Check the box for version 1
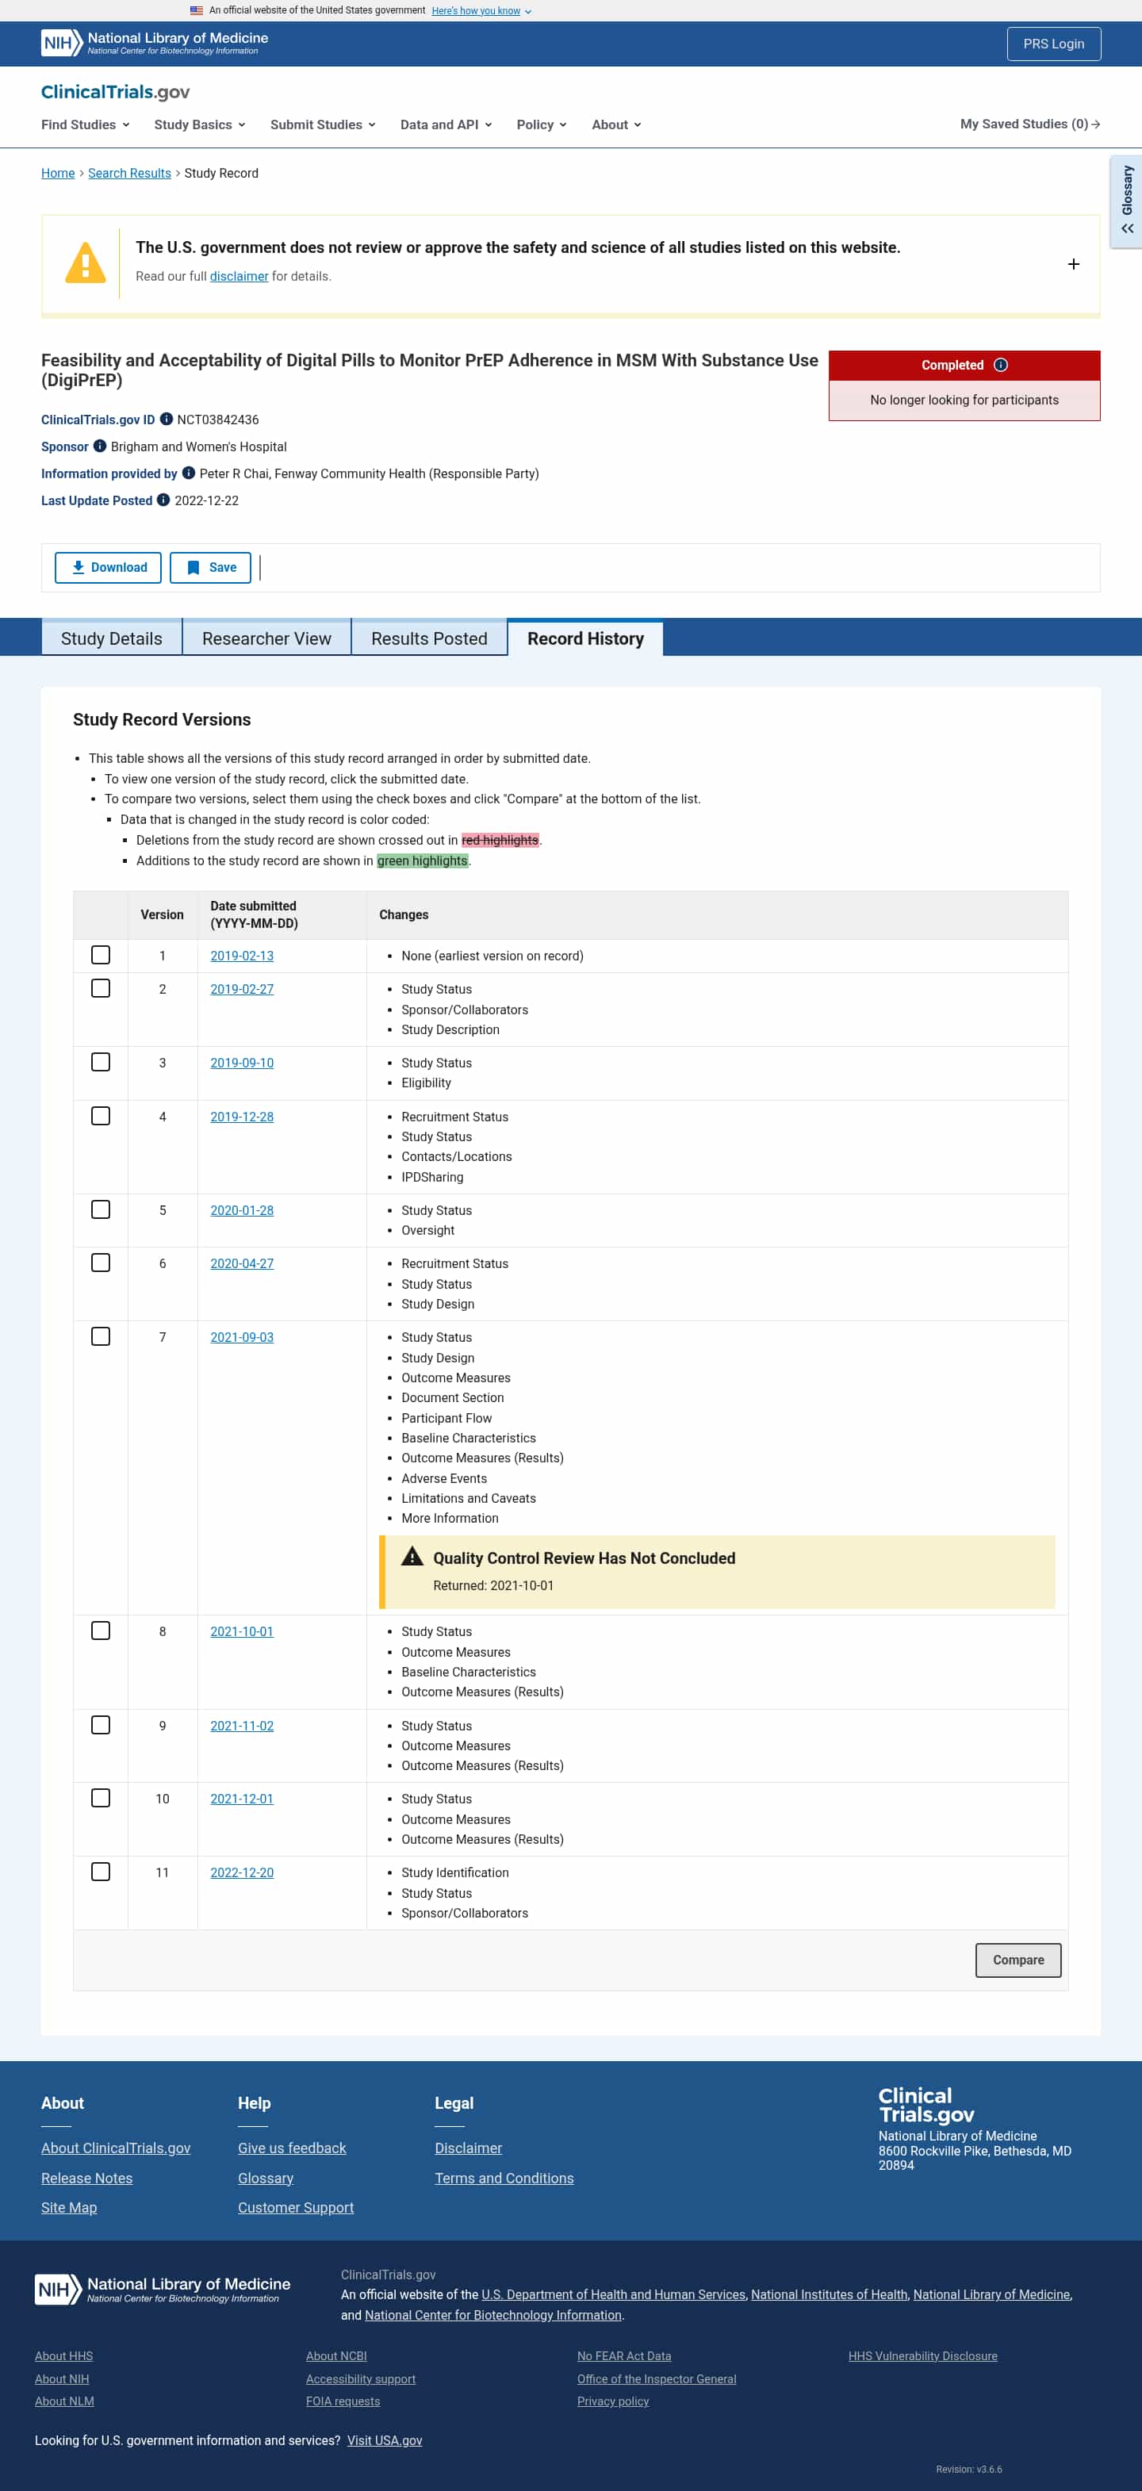This screenshot has height=2491, width=1142. pyautogui.click(x=101, y=956)
